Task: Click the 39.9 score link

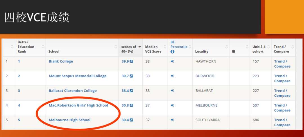Action: click(x=125, y=61)
